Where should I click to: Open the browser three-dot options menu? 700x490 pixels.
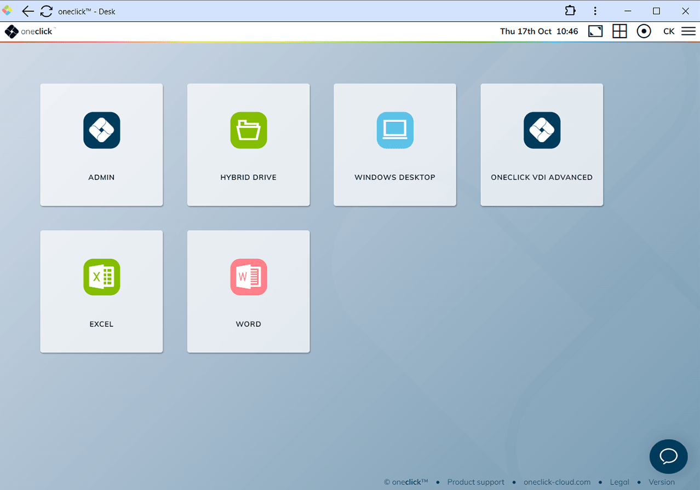(x=595, y=11)
